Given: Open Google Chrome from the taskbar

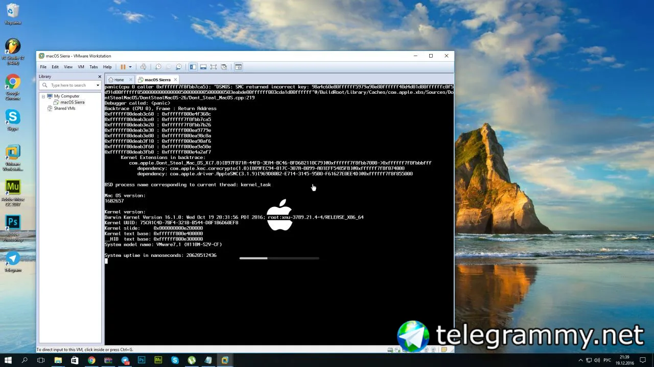Looking at the screenshot, I should [x=91, y=360].
